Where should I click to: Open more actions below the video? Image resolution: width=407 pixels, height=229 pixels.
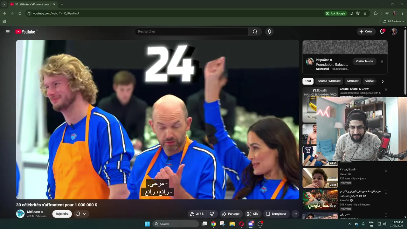[x=295, y=214]
